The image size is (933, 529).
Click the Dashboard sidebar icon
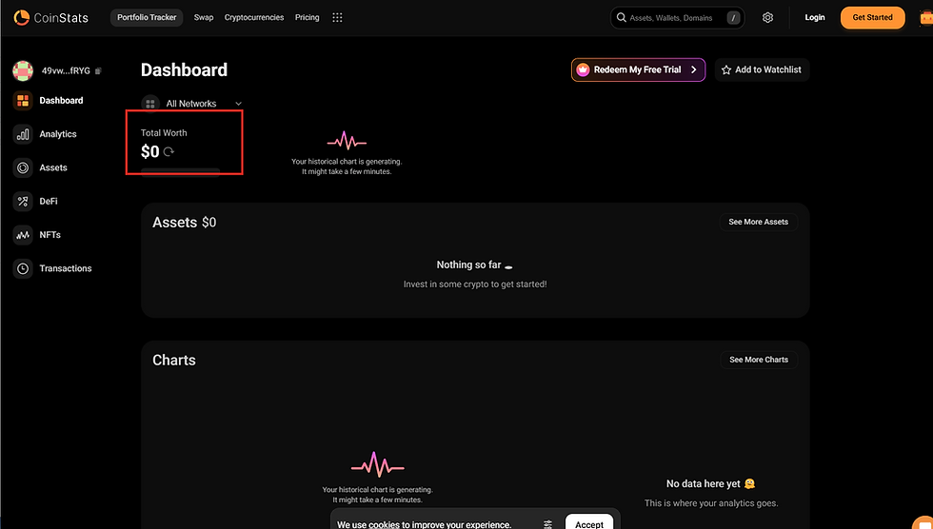click(23, 101)
